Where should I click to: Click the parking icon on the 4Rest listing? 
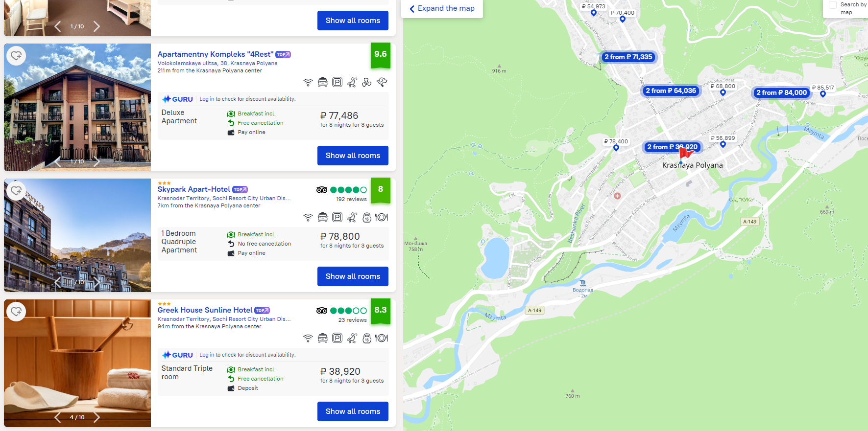point(337,82)
